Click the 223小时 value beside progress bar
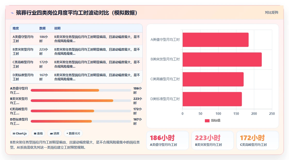 138,101
